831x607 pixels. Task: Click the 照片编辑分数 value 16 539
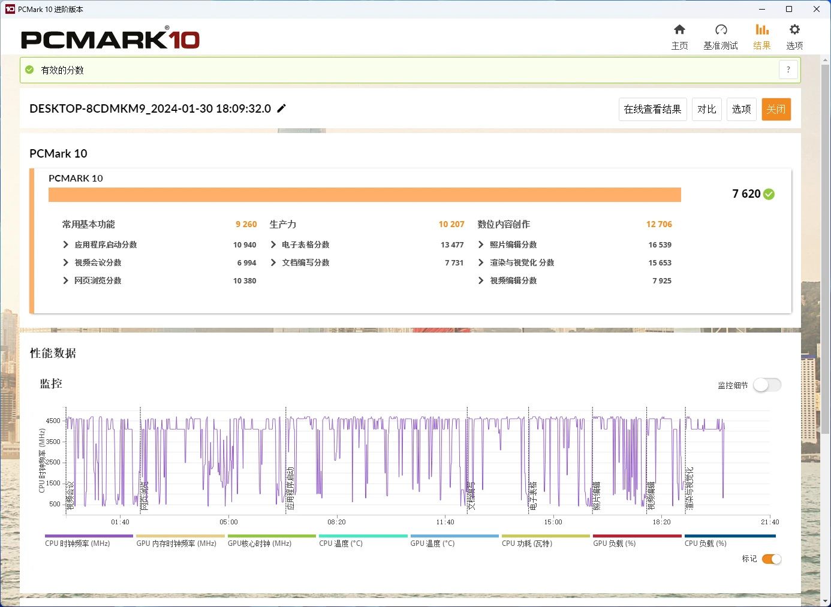pos(660,244)
